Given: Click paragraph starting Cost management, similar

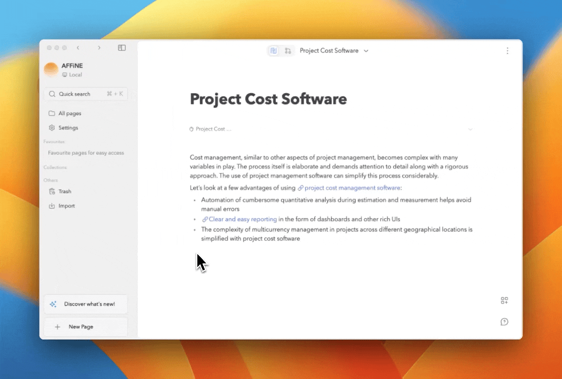Looking at the screenshot, I should point(329,166).
